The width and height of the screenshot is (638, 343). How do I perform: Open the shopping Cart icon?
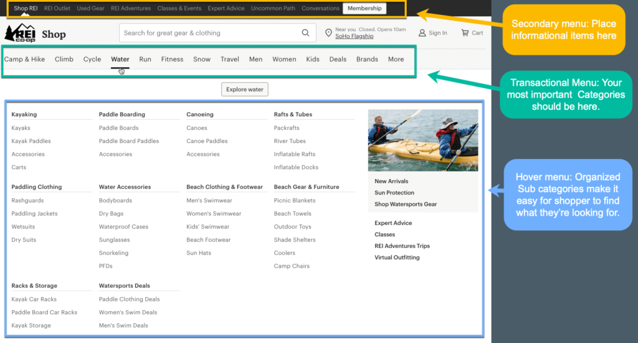[465, 33]
